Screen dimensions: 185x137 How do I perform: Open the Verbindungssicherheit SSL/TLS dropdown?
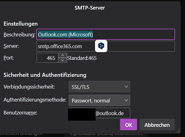click(99, 87)
